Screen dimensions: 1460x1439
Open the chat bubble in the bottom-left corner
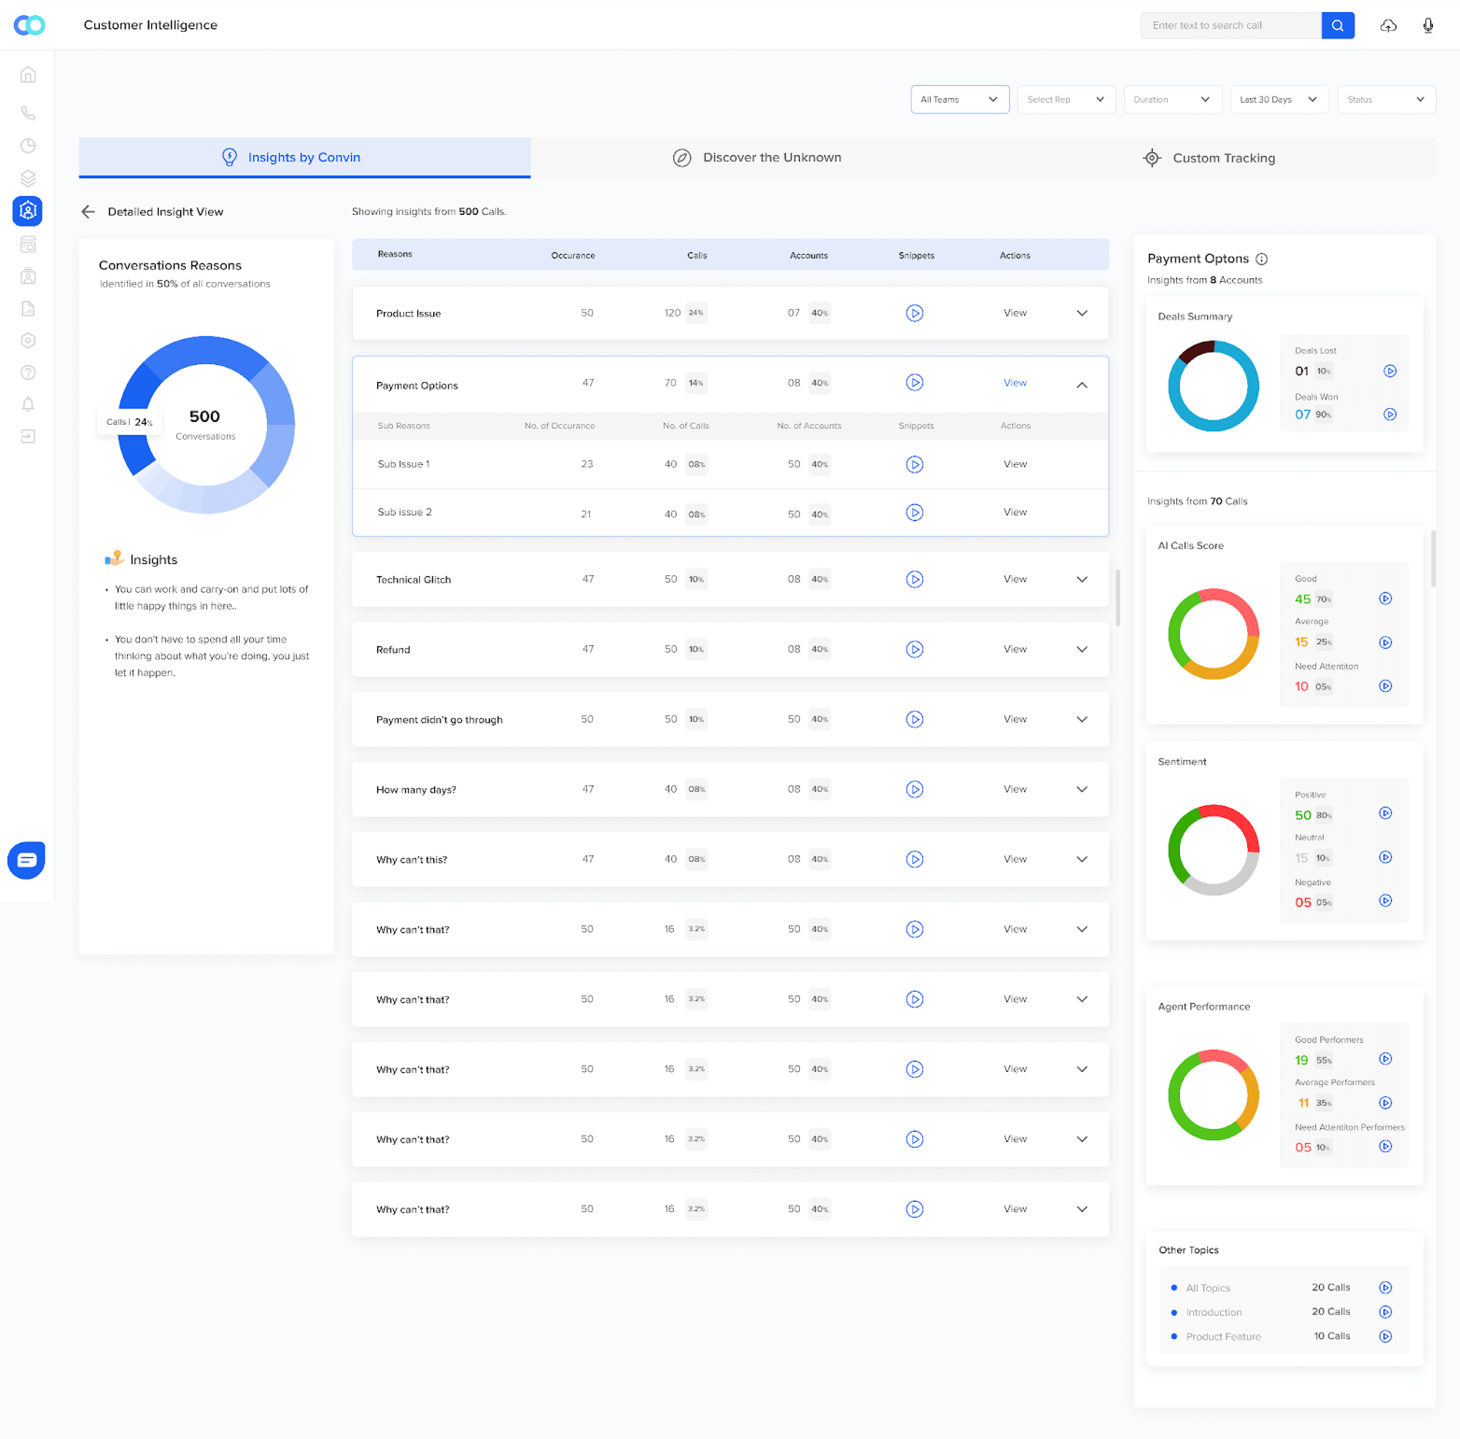coord(27,860)
